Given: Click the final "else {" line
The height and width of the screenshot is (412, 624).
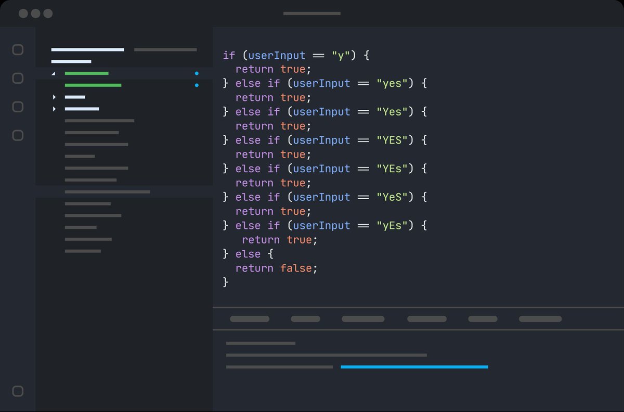Looking at the screenshot, I should [x=249, y=254].
